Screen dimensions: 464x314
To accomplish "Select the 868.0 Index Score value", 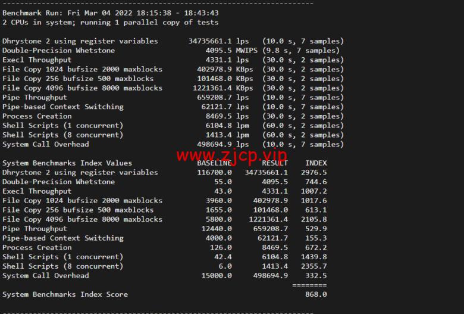I will [316, 294].
